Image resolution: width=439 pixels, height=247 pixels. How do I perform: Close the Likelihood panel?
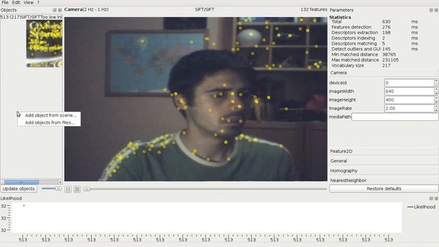tap(436, 198)
